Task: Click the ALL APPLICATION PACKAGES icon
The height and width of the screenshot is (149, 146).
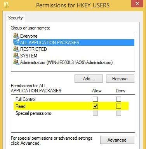Action: click(x=16, y=42)
